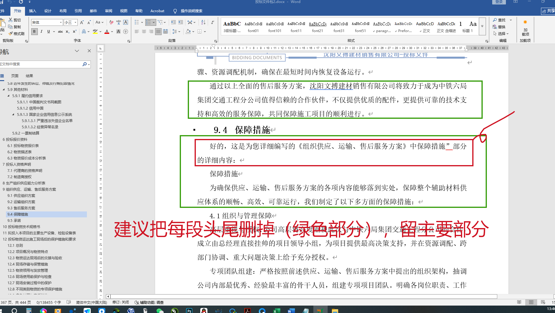555x313 pixels.
Task: Switch to Web Layout view in status bar
Action: pos(543,302)
